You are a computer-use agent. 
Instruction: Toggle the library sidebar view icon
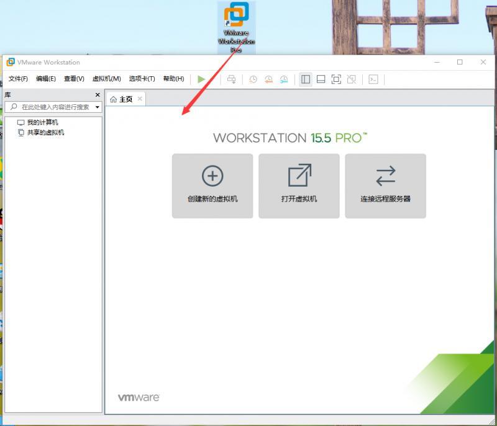[306, 79]
